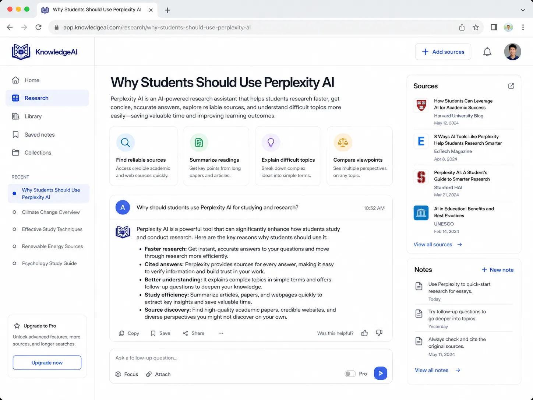Go back in browser history

(10, 27)
